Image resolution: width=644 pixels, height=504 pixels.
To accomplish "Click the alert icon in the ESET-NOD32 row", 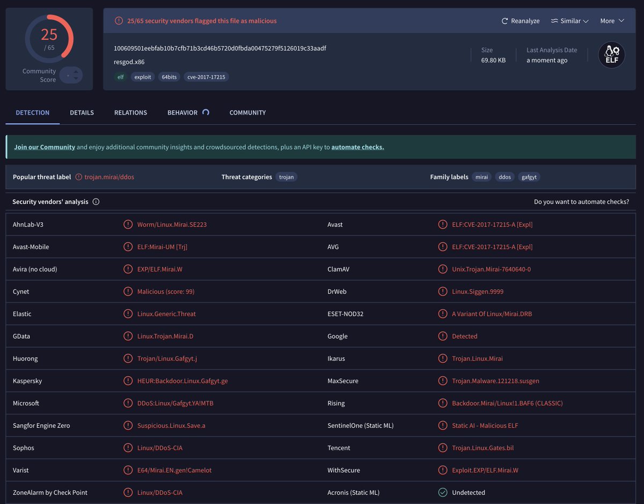I will (x=443, y=313).
